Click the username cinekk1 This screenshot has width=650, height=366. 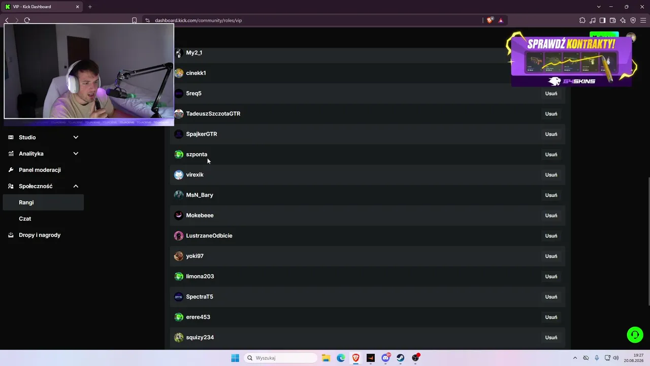196,73
